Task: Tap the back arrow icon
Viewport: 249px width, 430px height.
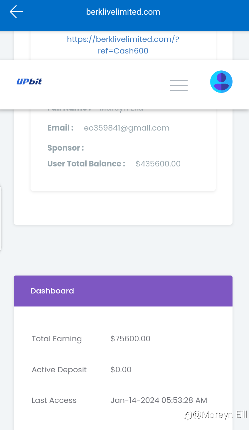Action: coord(16,12)
